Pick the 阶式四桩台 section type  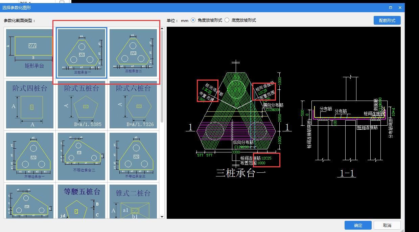coord(30,104)
